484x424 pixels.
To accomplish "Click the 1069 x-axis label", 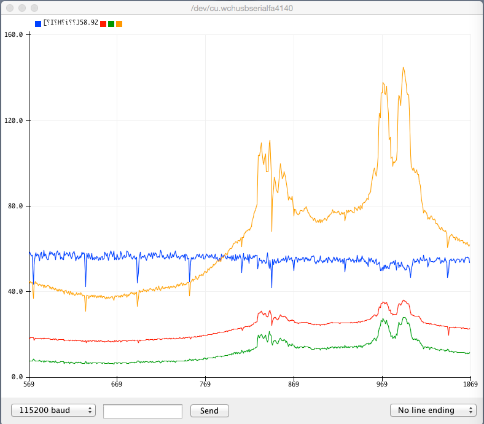I will (470, 385).
